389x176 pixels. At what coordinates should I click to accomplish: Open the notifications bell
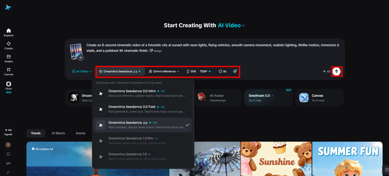8,154
